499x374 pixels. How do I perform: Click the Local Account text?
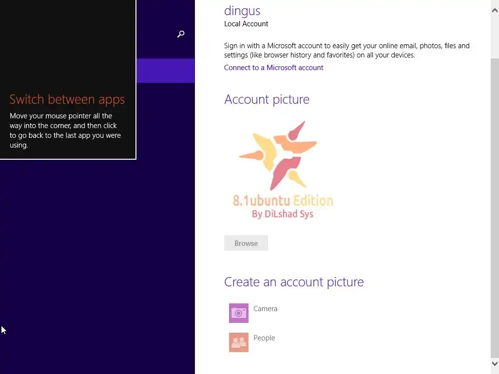(x=246, y=24)
